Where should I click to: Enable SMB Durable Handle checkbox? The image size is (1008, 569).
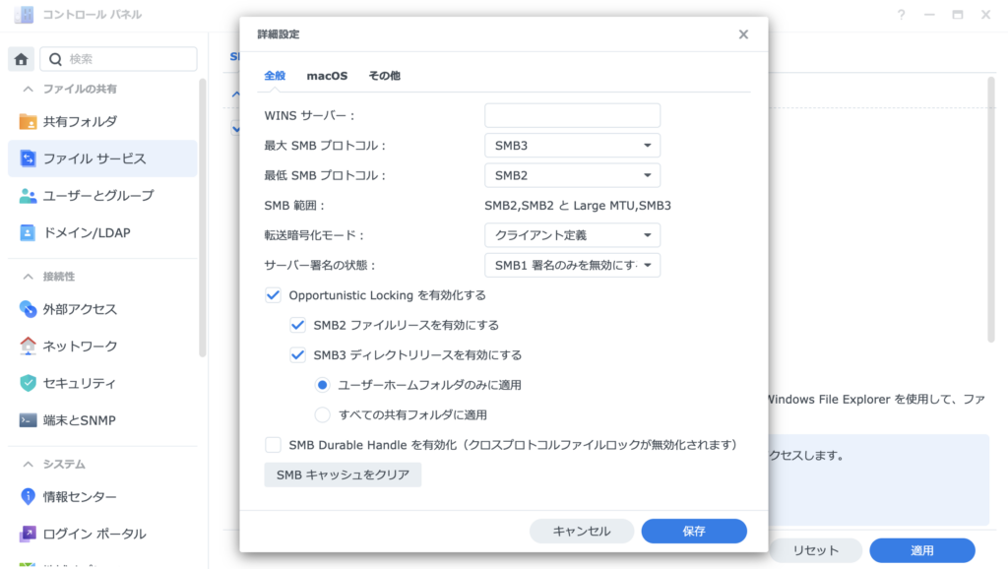(273, 445)
